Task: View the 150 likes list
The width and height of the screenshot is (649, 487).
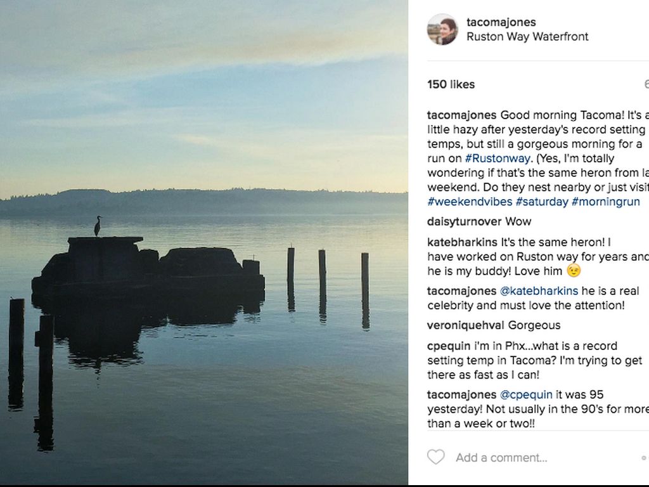Action: pos(451,84)
